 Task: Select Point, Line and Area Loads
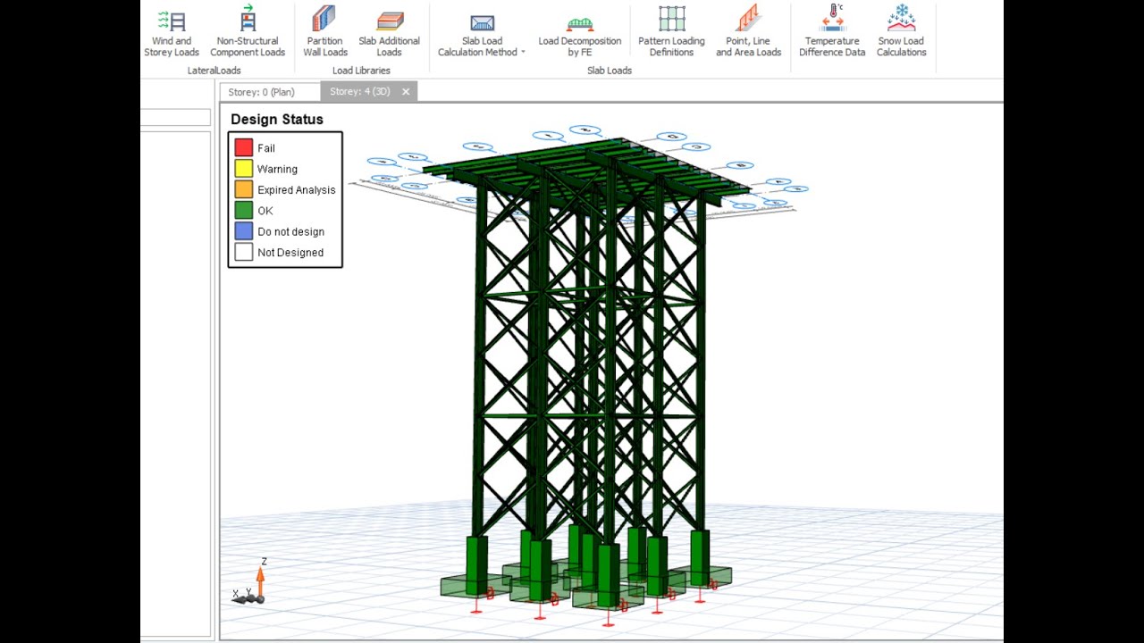(748, 33)
